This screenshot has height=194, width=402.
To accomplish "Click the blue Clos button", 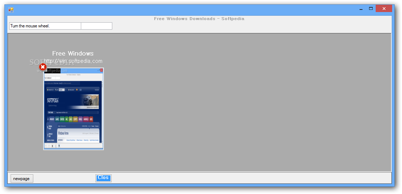I will point(103,178).
